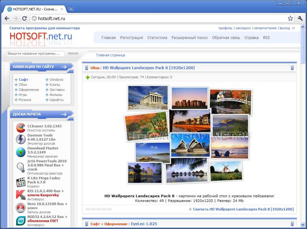This screenshot has height=229, width=307.
Task: Click the Daemon Tools lightning icon
Action: [21, 139]
